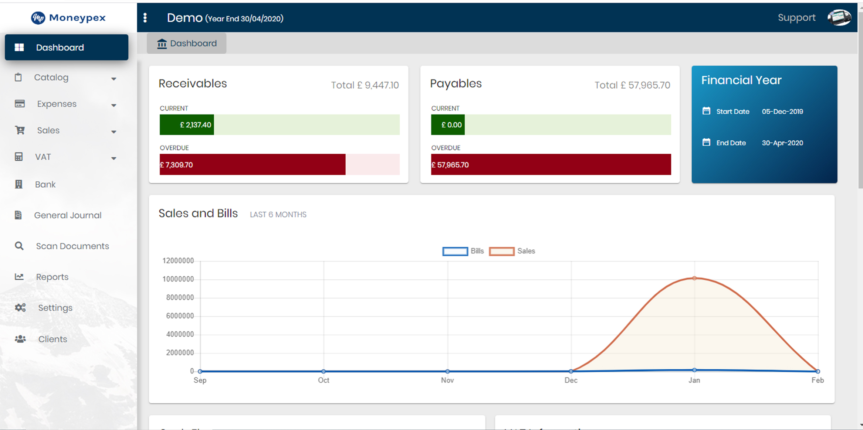Click the Settings gear icon
Image resolution: width=863 pixels, height=430 pixels.
(20, 307)
